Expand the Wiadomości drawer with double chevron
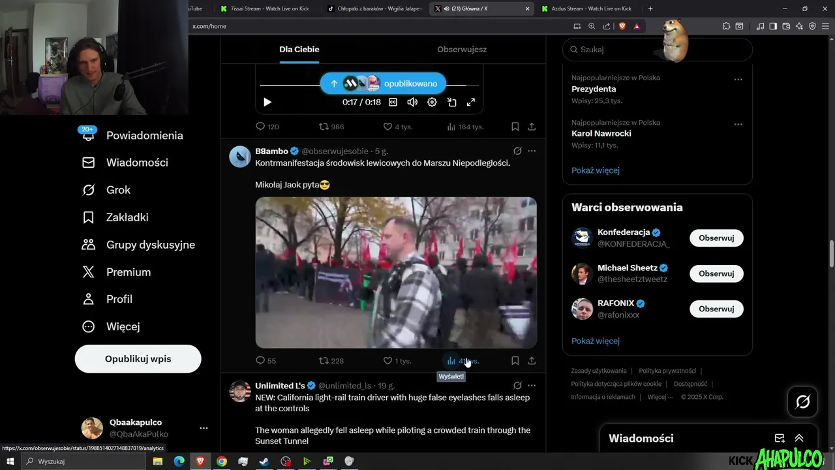Screen dimensions: 835x470 coord(799,438)
